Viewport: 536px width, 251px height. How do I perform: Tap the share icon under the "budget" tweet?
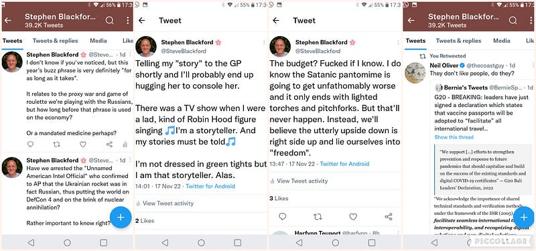[389, 216]
